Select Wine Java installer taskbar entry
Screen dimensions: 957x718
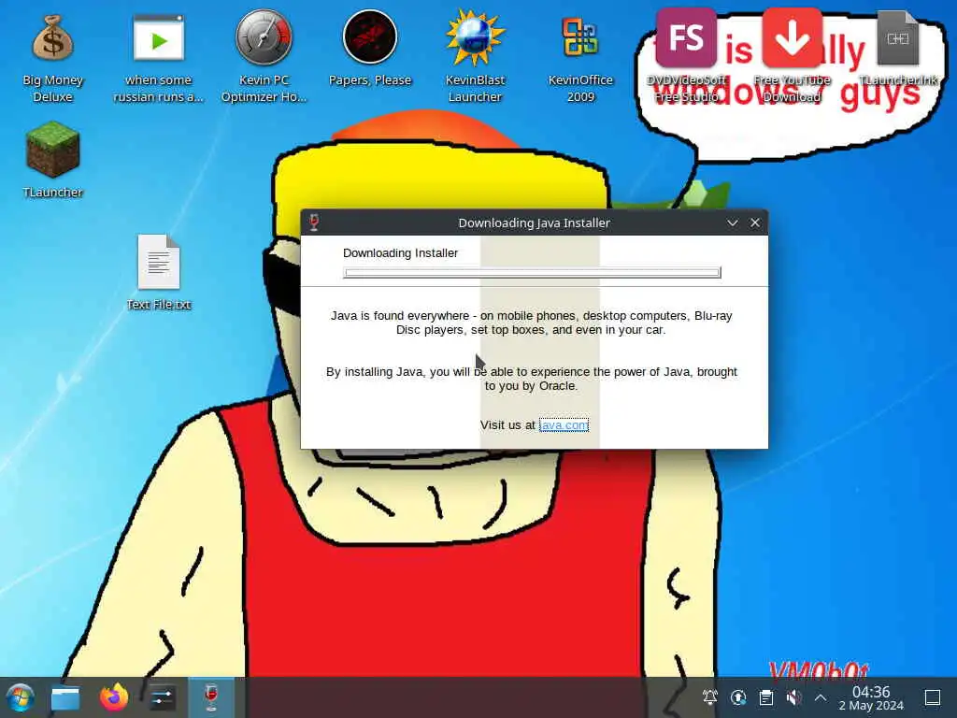[x=211, y=697]
